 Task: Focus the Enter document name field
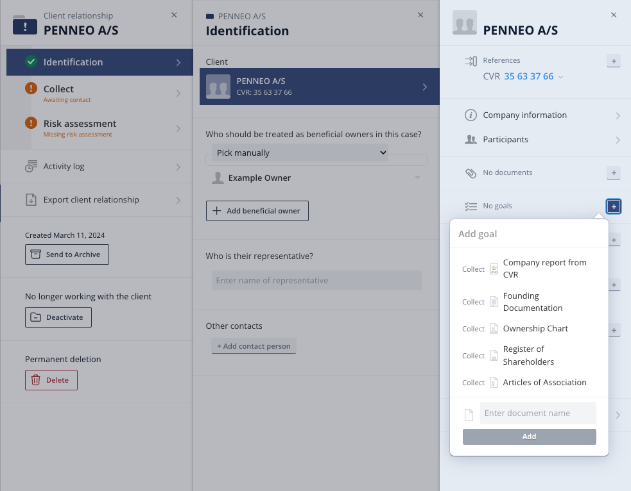click(x=538, y=413)
